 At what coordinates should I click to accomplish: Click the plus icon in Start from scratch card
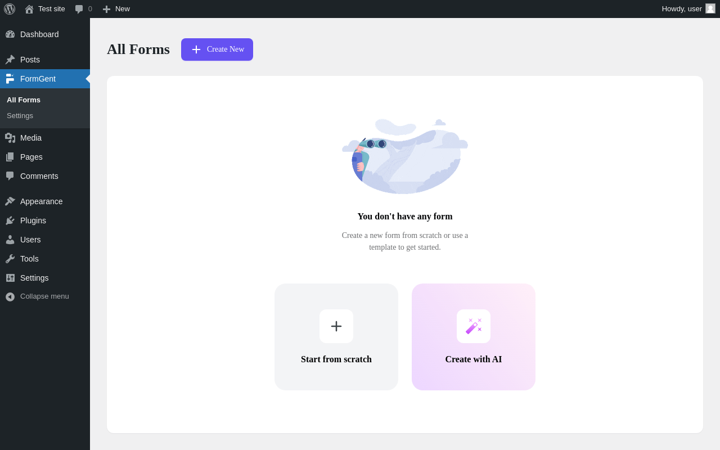pyautogui.click(x=336, y=326)
